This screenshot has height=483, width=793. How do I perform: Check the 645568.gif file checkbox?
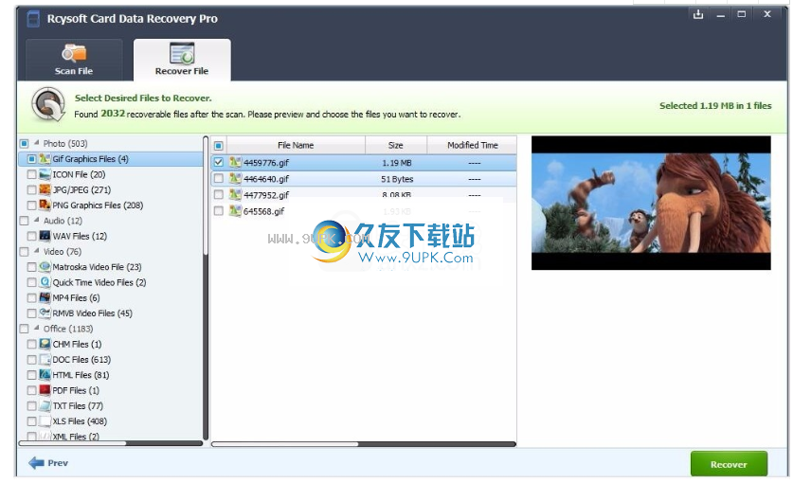coord(219,211)
